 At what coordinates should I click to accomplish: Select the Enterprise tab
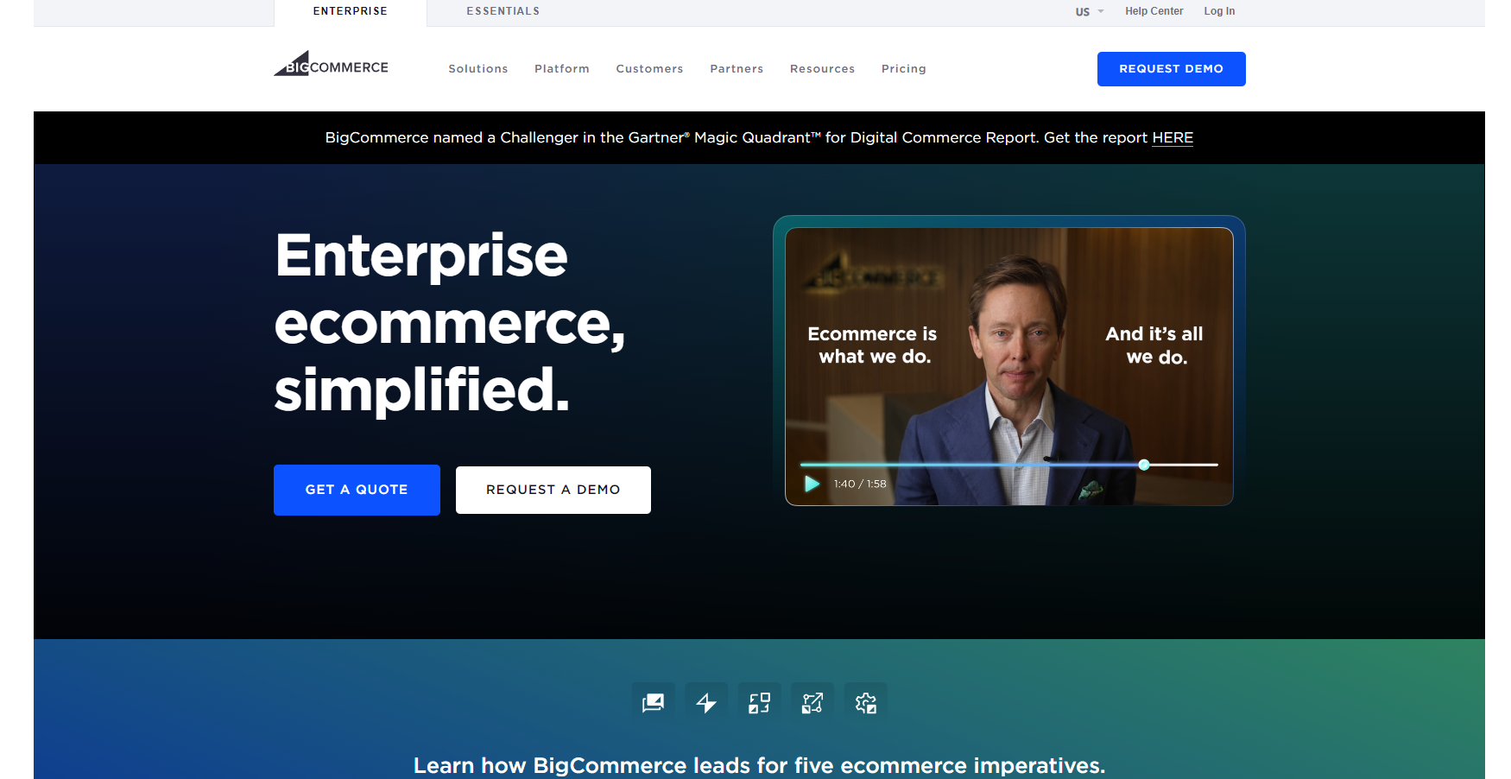(x=351, y=11)
